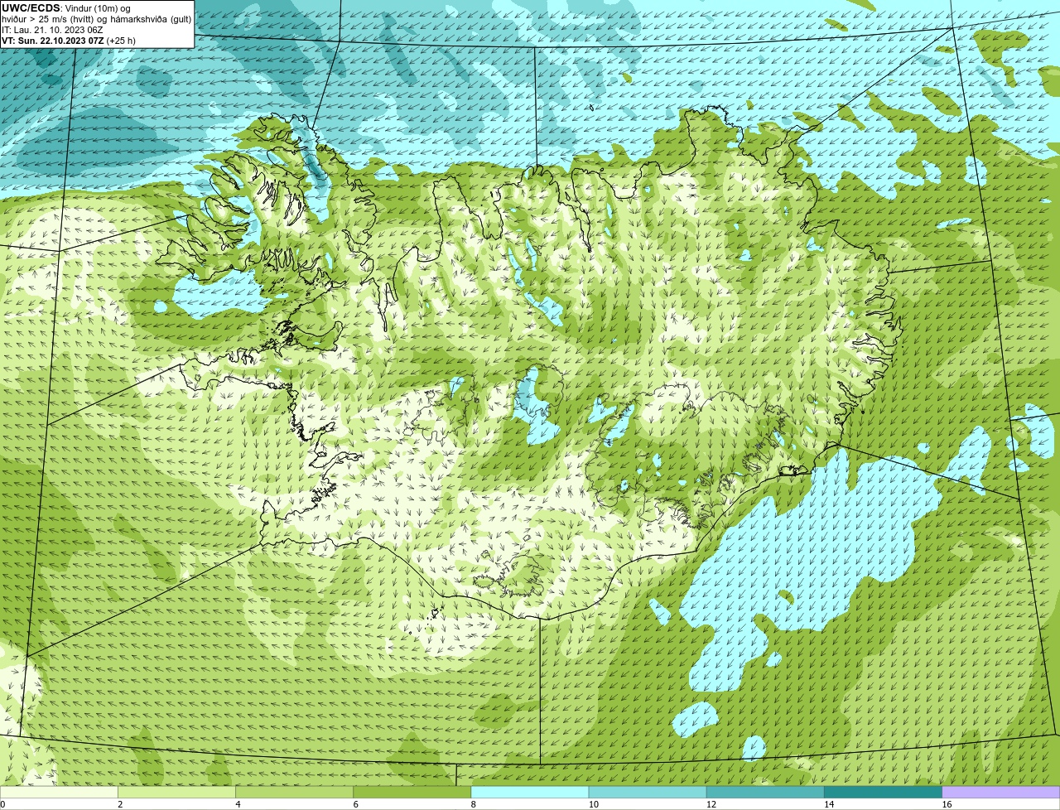Click the 8–10 m/s light cyan legend color

530,792
